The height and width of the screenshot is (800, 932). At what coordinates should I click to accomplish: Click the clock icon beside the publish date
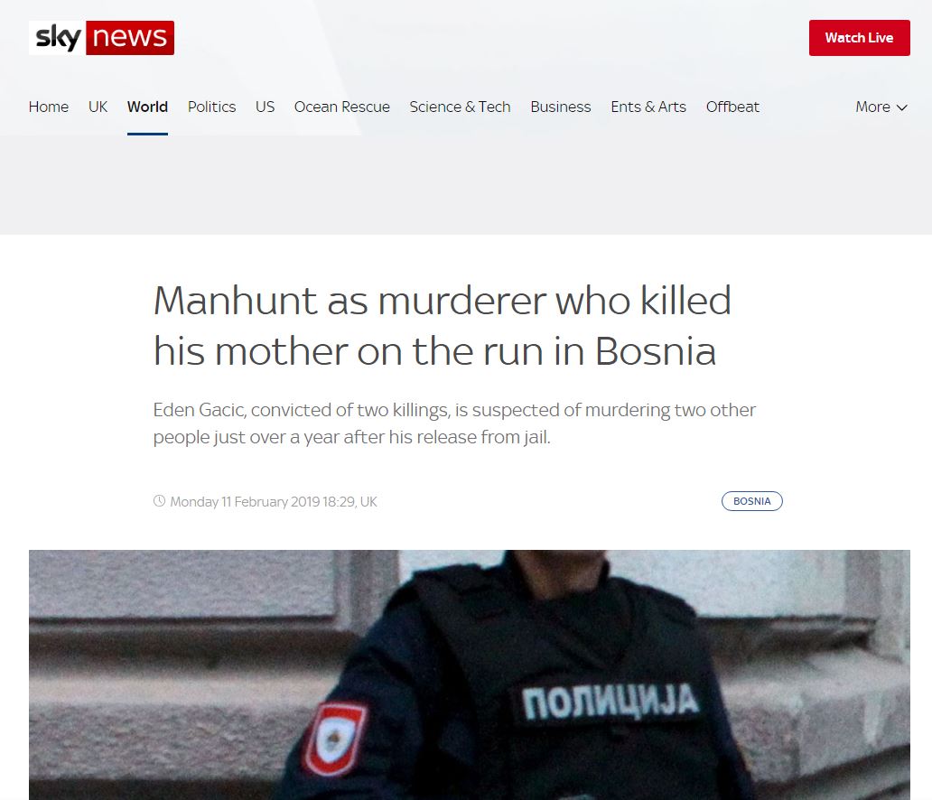159,501
